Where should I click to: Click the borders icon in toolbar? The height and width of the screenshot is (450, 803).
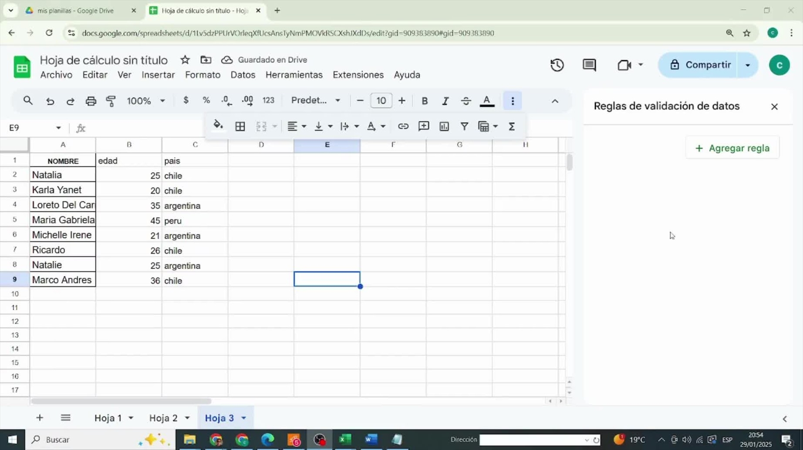(240, 126)
